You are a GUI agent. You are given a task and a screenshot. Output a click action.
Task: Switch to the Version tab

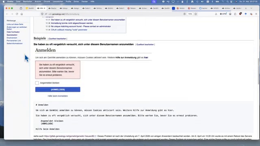(181, 8)
